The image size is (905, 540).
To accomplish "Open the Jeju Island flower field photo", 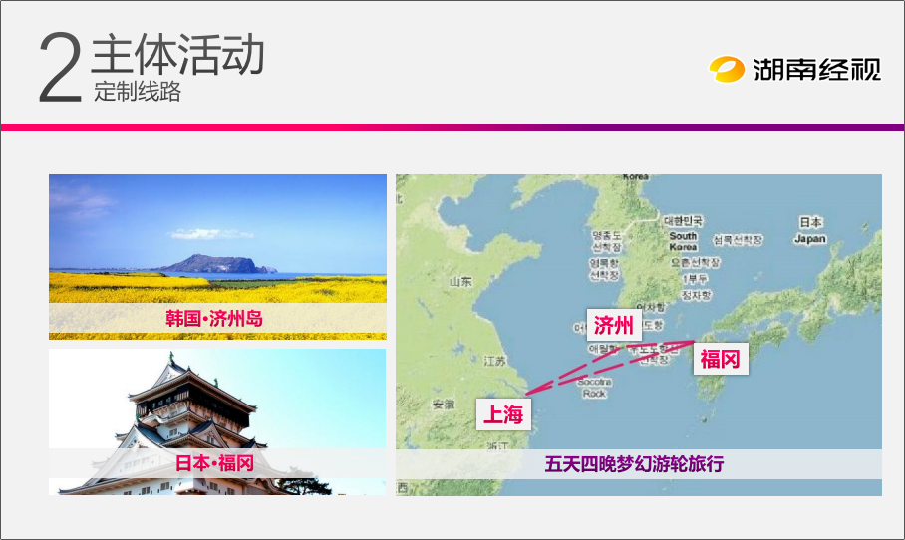I will tap(217, 237).
